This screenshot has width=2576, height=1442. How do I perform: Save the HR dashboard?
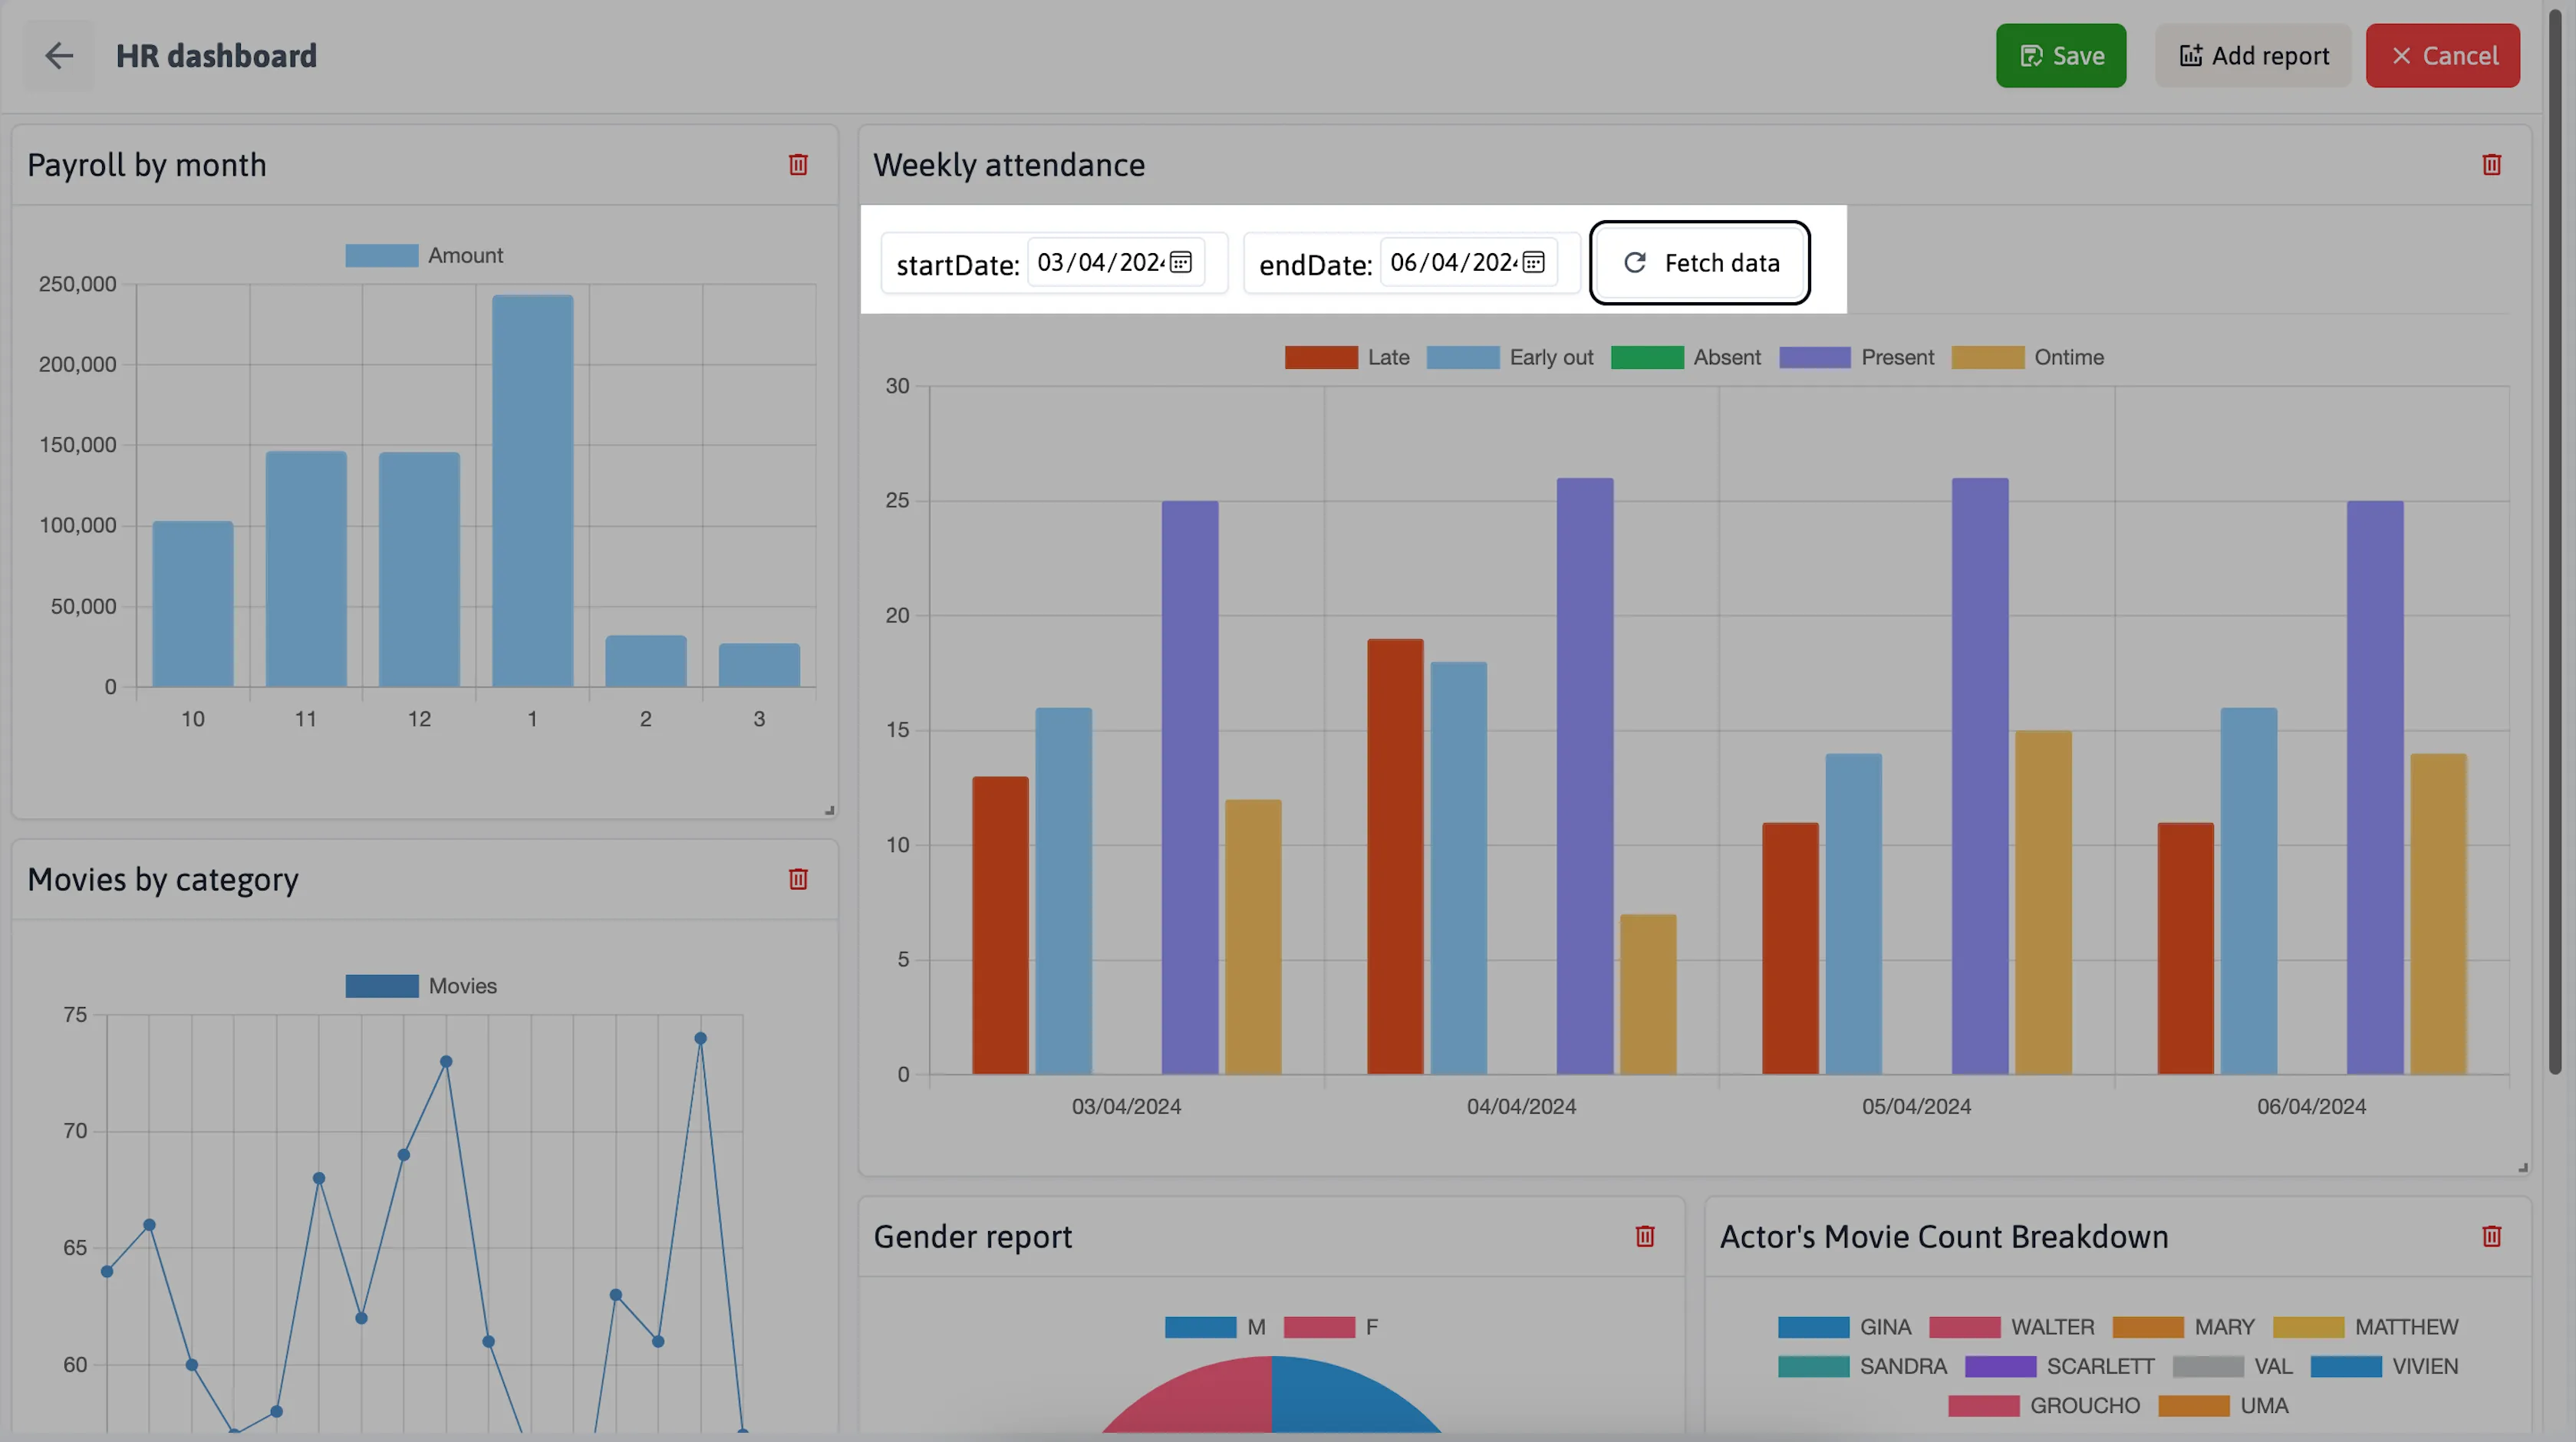(x=2061, y=56)
